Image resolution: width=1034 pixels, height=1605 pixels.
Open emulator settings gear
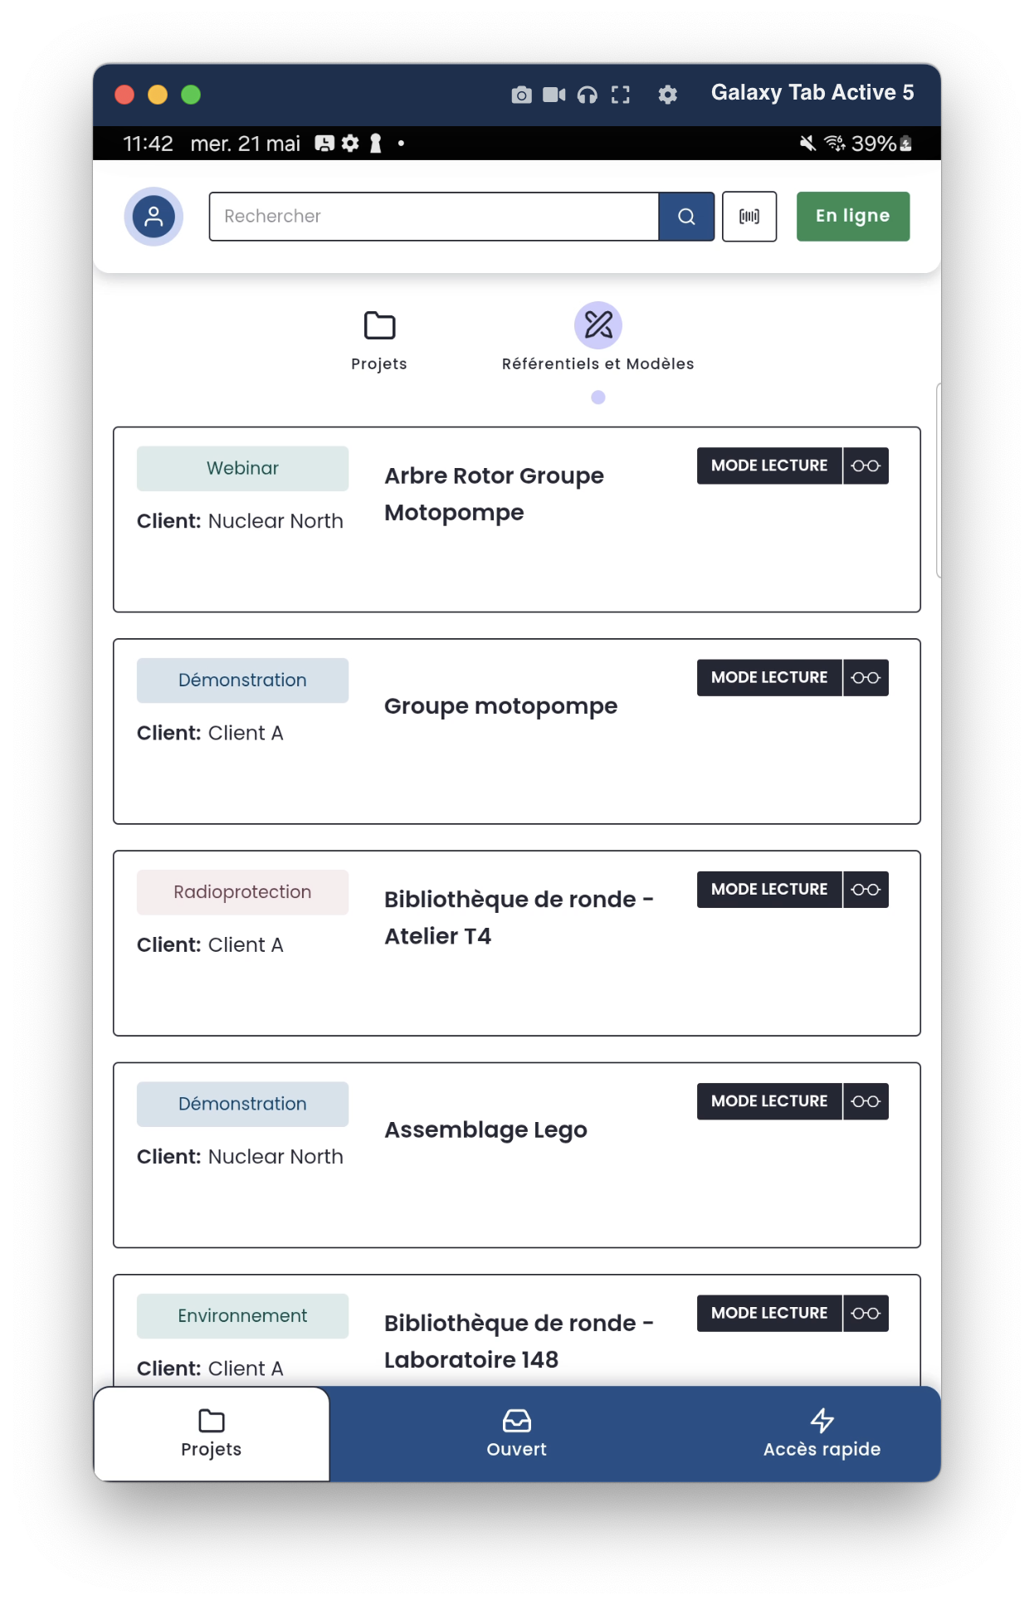pyautogui.click(x=667, y=95)
